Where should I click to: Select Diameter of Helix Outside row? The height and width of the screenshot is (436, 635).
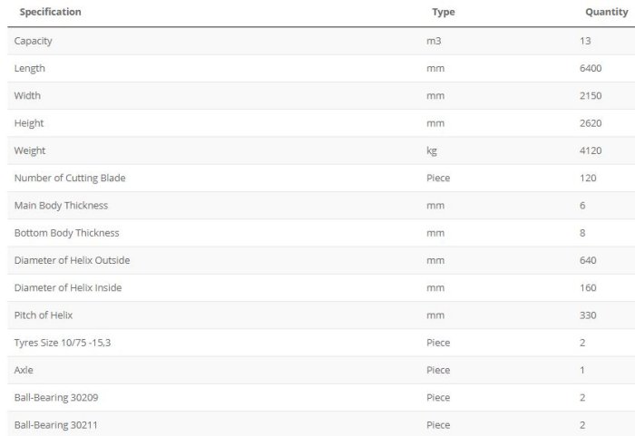[x=72, y=260]
